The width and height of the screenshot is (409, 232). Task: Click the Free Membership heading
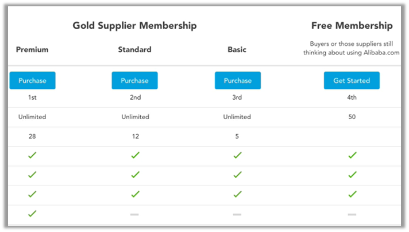[x=352, y=26]
